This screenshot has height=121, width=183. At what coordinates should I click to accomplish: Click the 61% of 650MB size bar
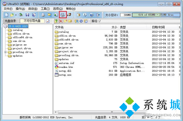pyautogui.click(x=156, y=15)
